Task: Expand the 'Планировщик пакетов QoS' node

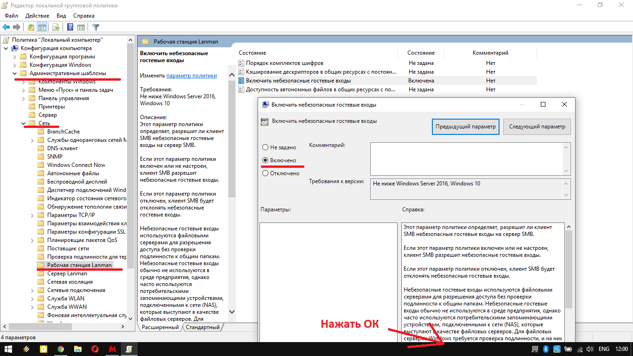Action: point(32,240)
